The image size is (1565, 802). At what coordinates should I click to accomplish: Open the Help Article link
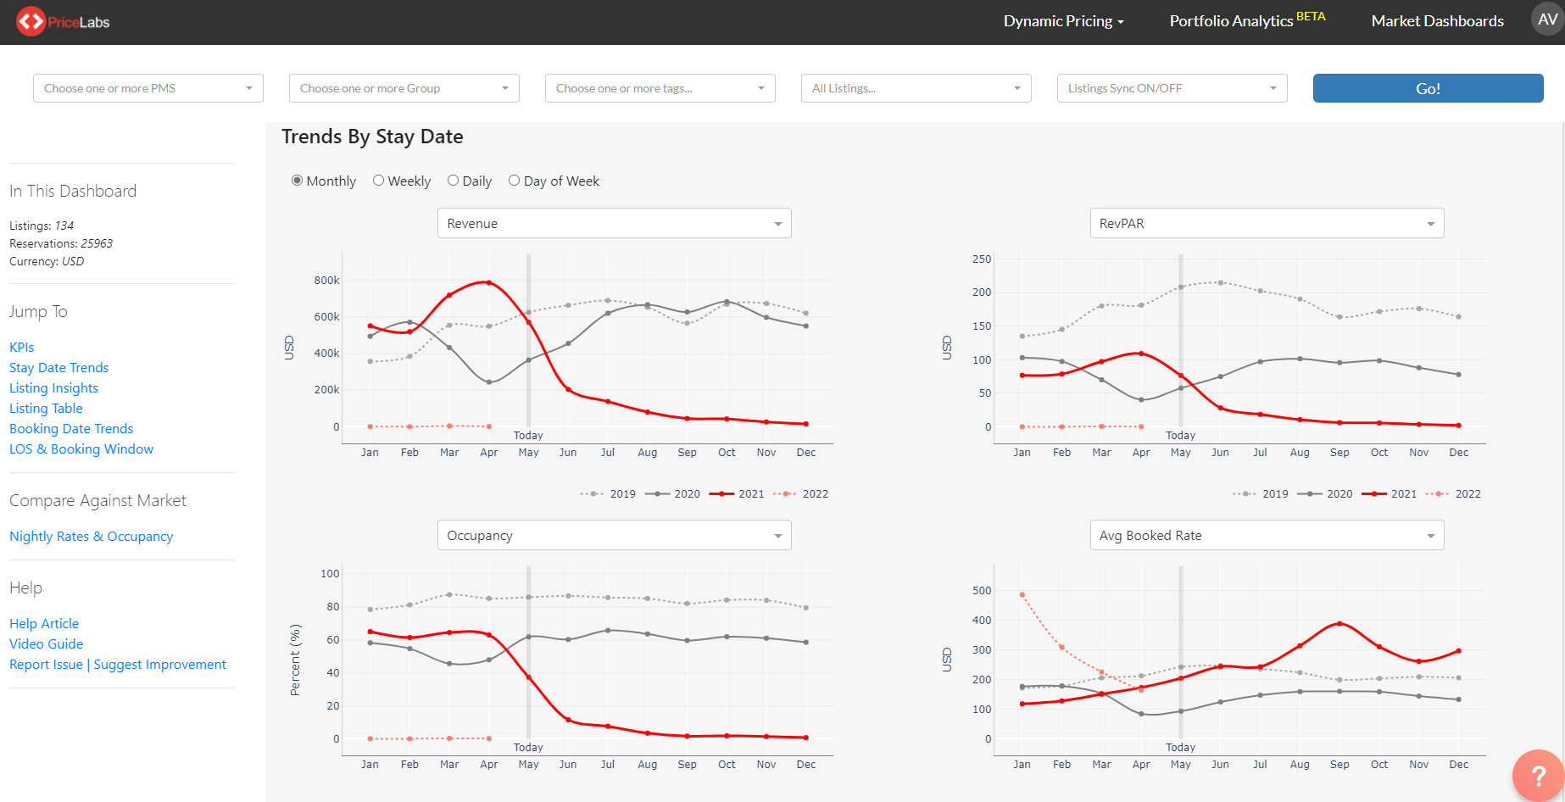point(44,623)
